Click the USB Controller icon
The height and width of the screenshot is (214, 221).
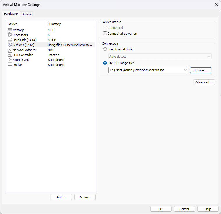[10, 55]
